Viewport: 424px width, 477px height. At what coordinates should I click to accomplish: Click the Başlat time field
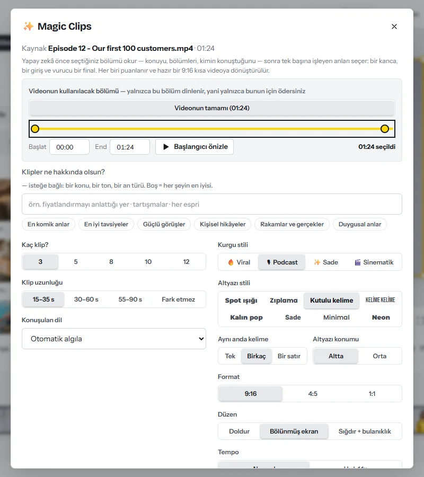click(x=69, y=147)
